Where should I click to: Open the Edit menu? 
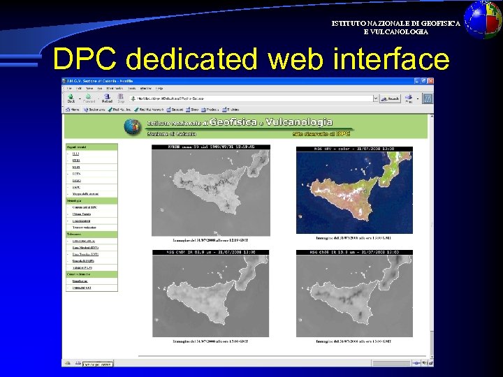click(x=78, y=88)
